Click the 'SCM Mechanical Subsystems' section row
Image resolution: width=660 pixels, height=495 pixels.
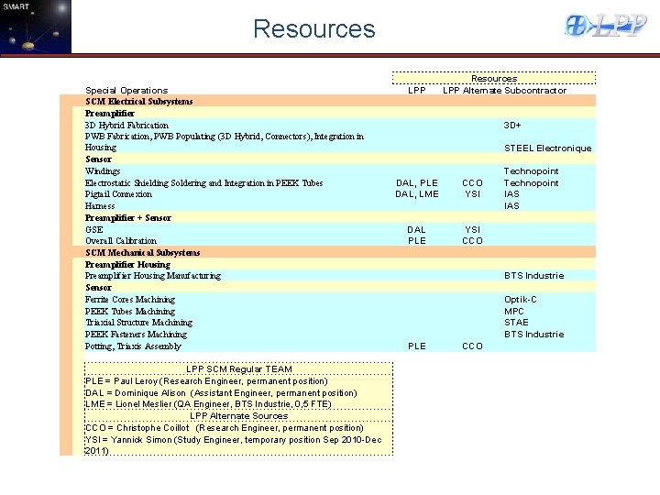(x=327, y=252)
